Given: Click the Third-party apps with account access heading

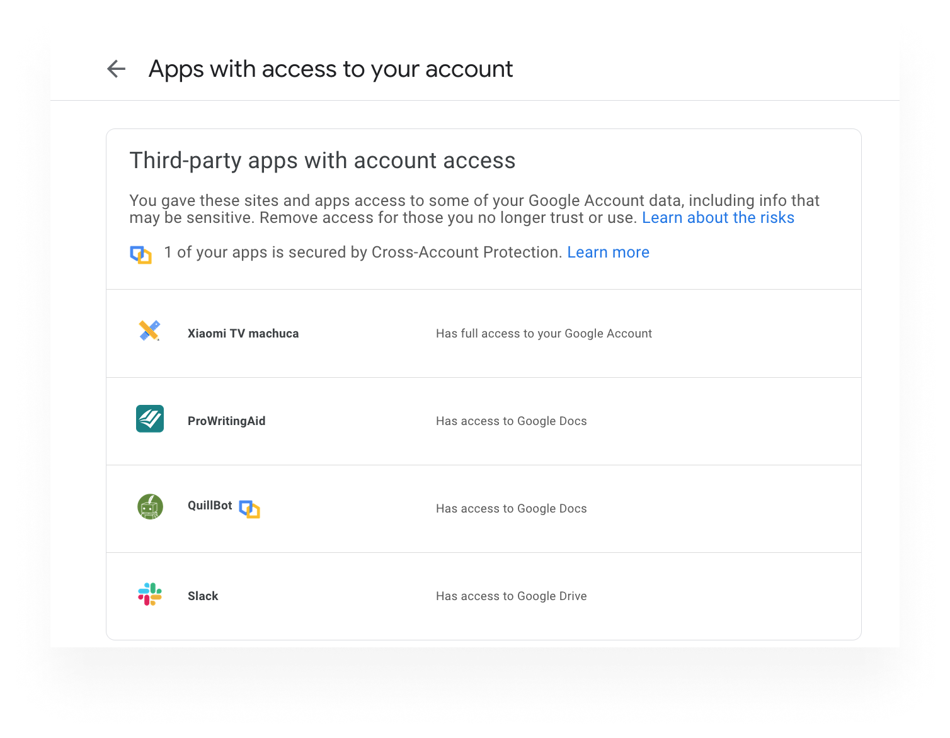Looking at the screenshot, I should click(322, 161).
